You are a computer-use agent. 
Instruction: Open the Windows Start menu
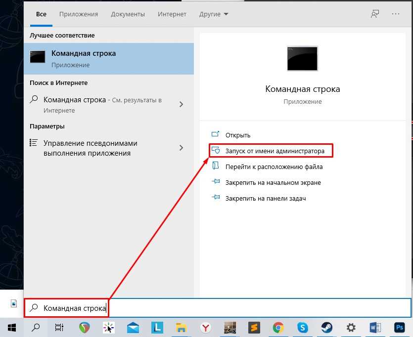[11, 327]
